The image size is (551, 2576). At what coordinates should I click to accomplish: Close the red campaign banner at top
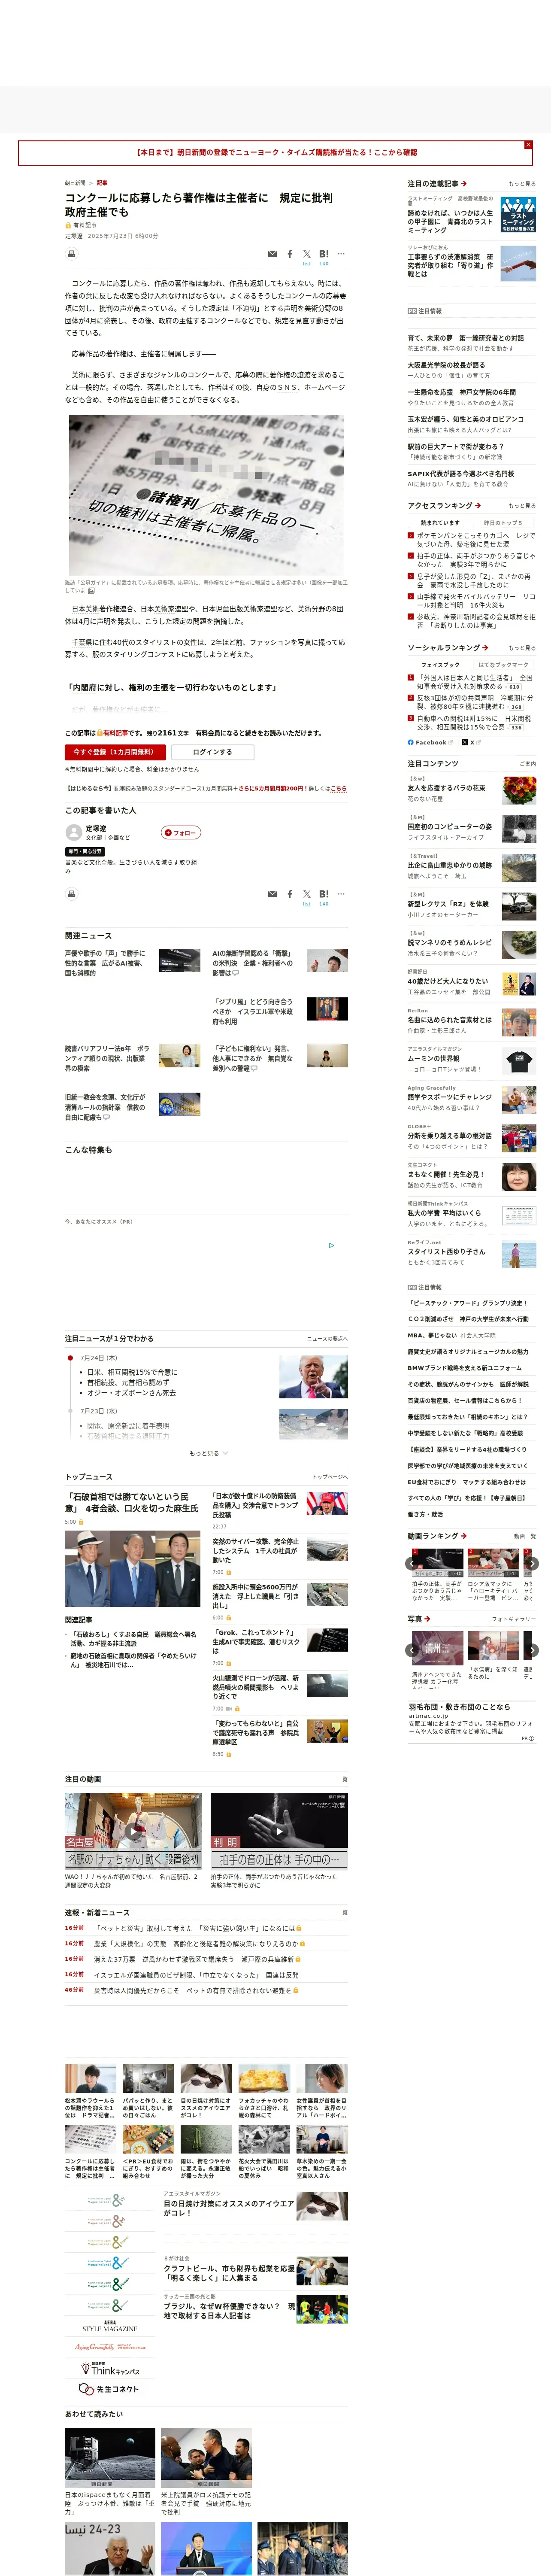point(528,145)
